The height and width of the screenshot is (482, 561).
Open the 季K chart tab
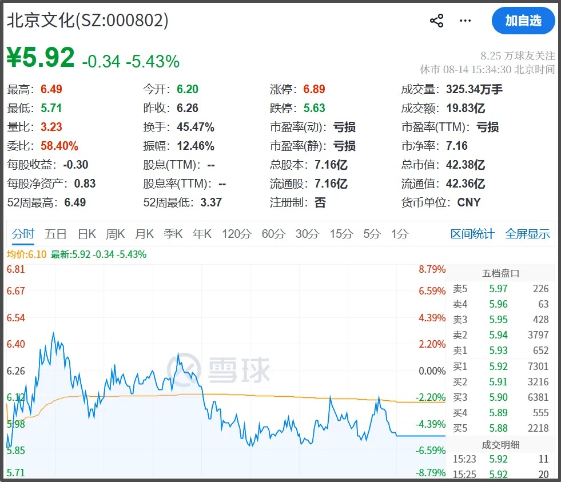click(x=173, y=234)
